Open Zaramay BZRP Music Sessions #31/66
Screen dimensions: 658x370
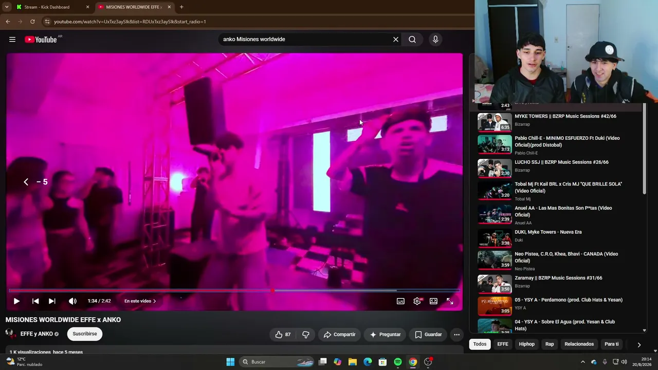pos(558,278)
